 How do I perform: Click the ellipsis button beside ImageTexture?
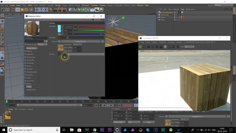[103, 41]
